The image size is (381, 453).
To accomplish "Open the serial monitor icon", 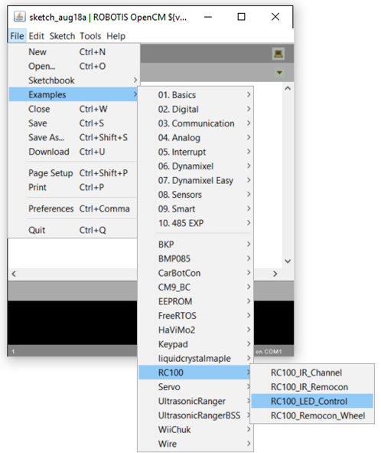I will pyautogui.click(x=278, y=54).
